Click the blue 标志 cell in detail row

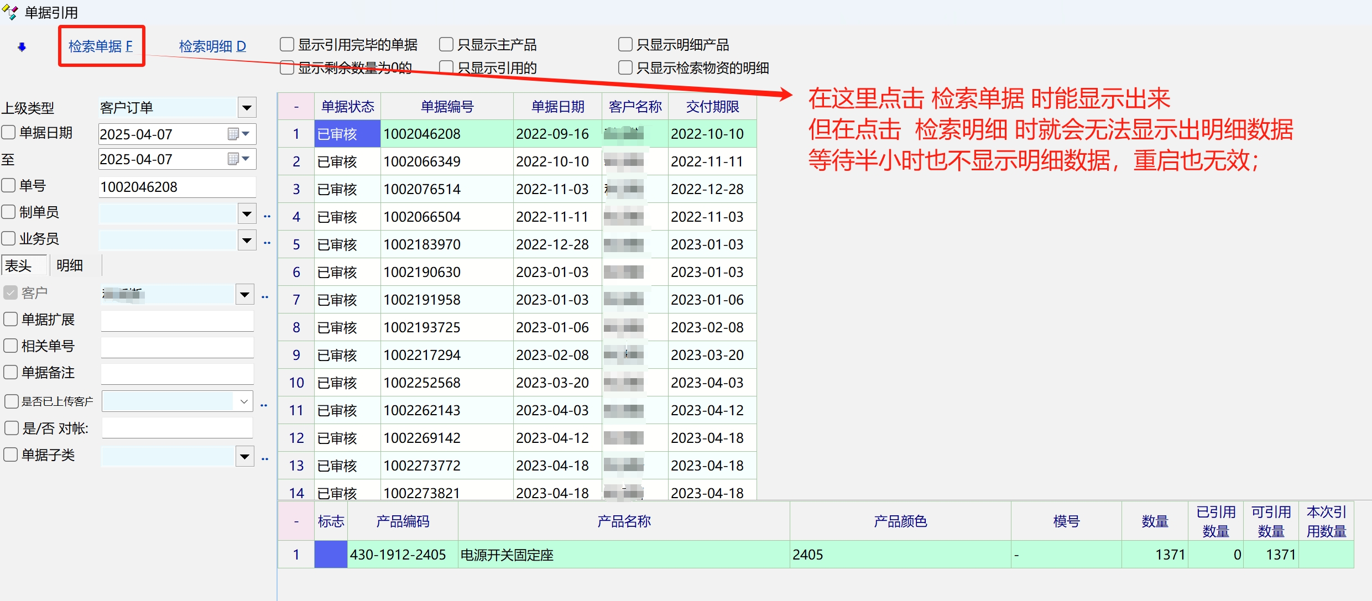tap(330, 555)
